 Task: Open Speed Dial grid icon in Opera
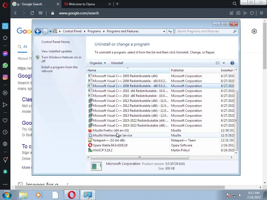40,13
